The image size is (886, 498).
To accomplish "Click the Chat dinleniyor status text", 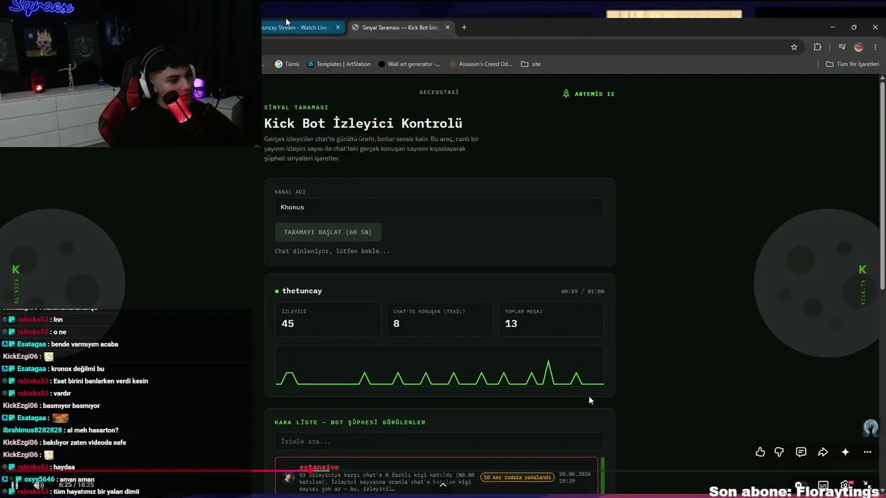I will click(332, 251).
